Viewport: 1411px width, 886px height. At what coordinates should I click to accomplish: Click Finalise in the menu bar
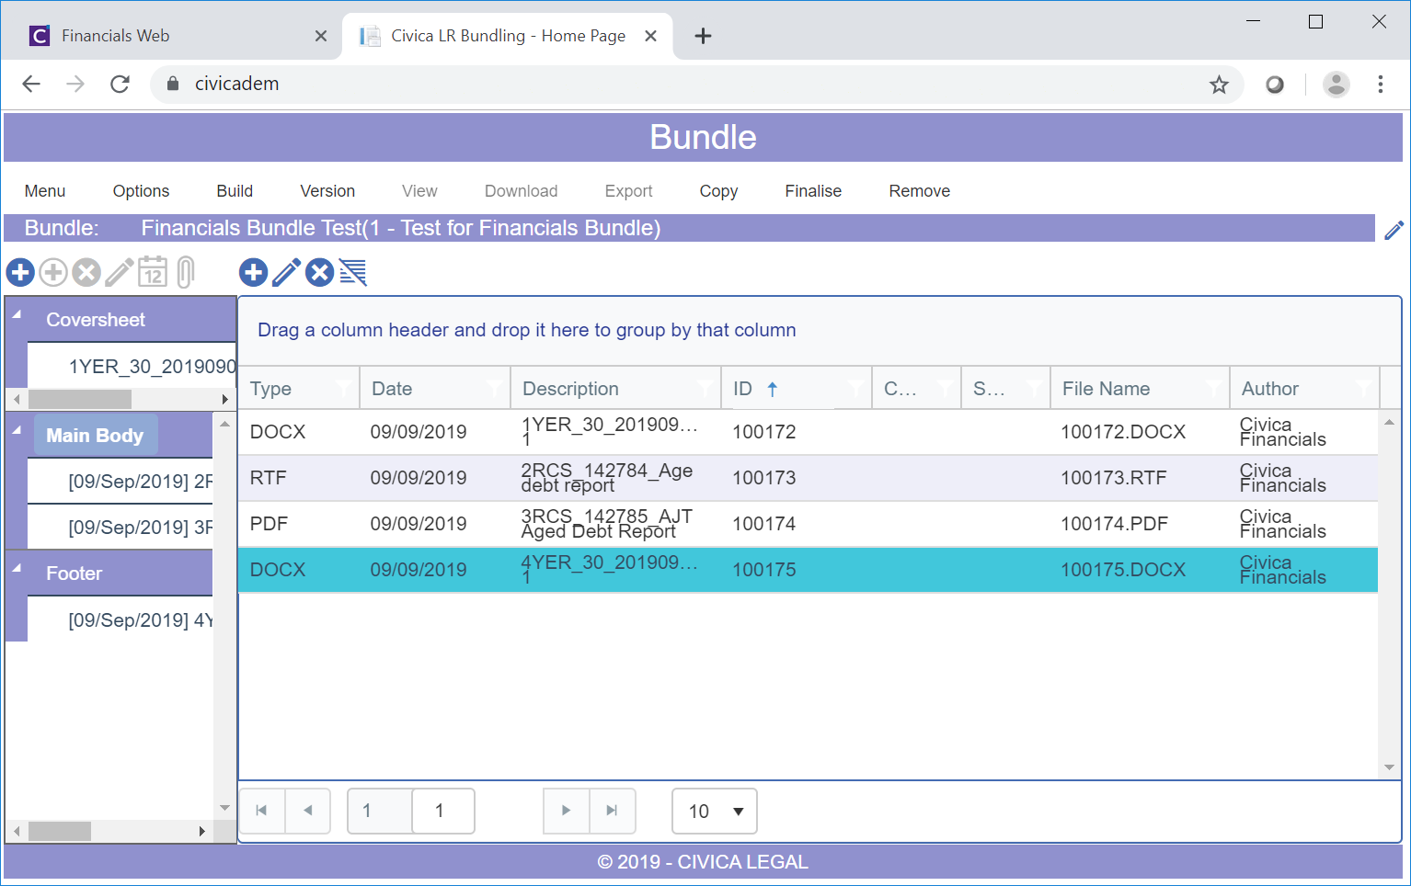pyautogui.click(x=813, y=191)
